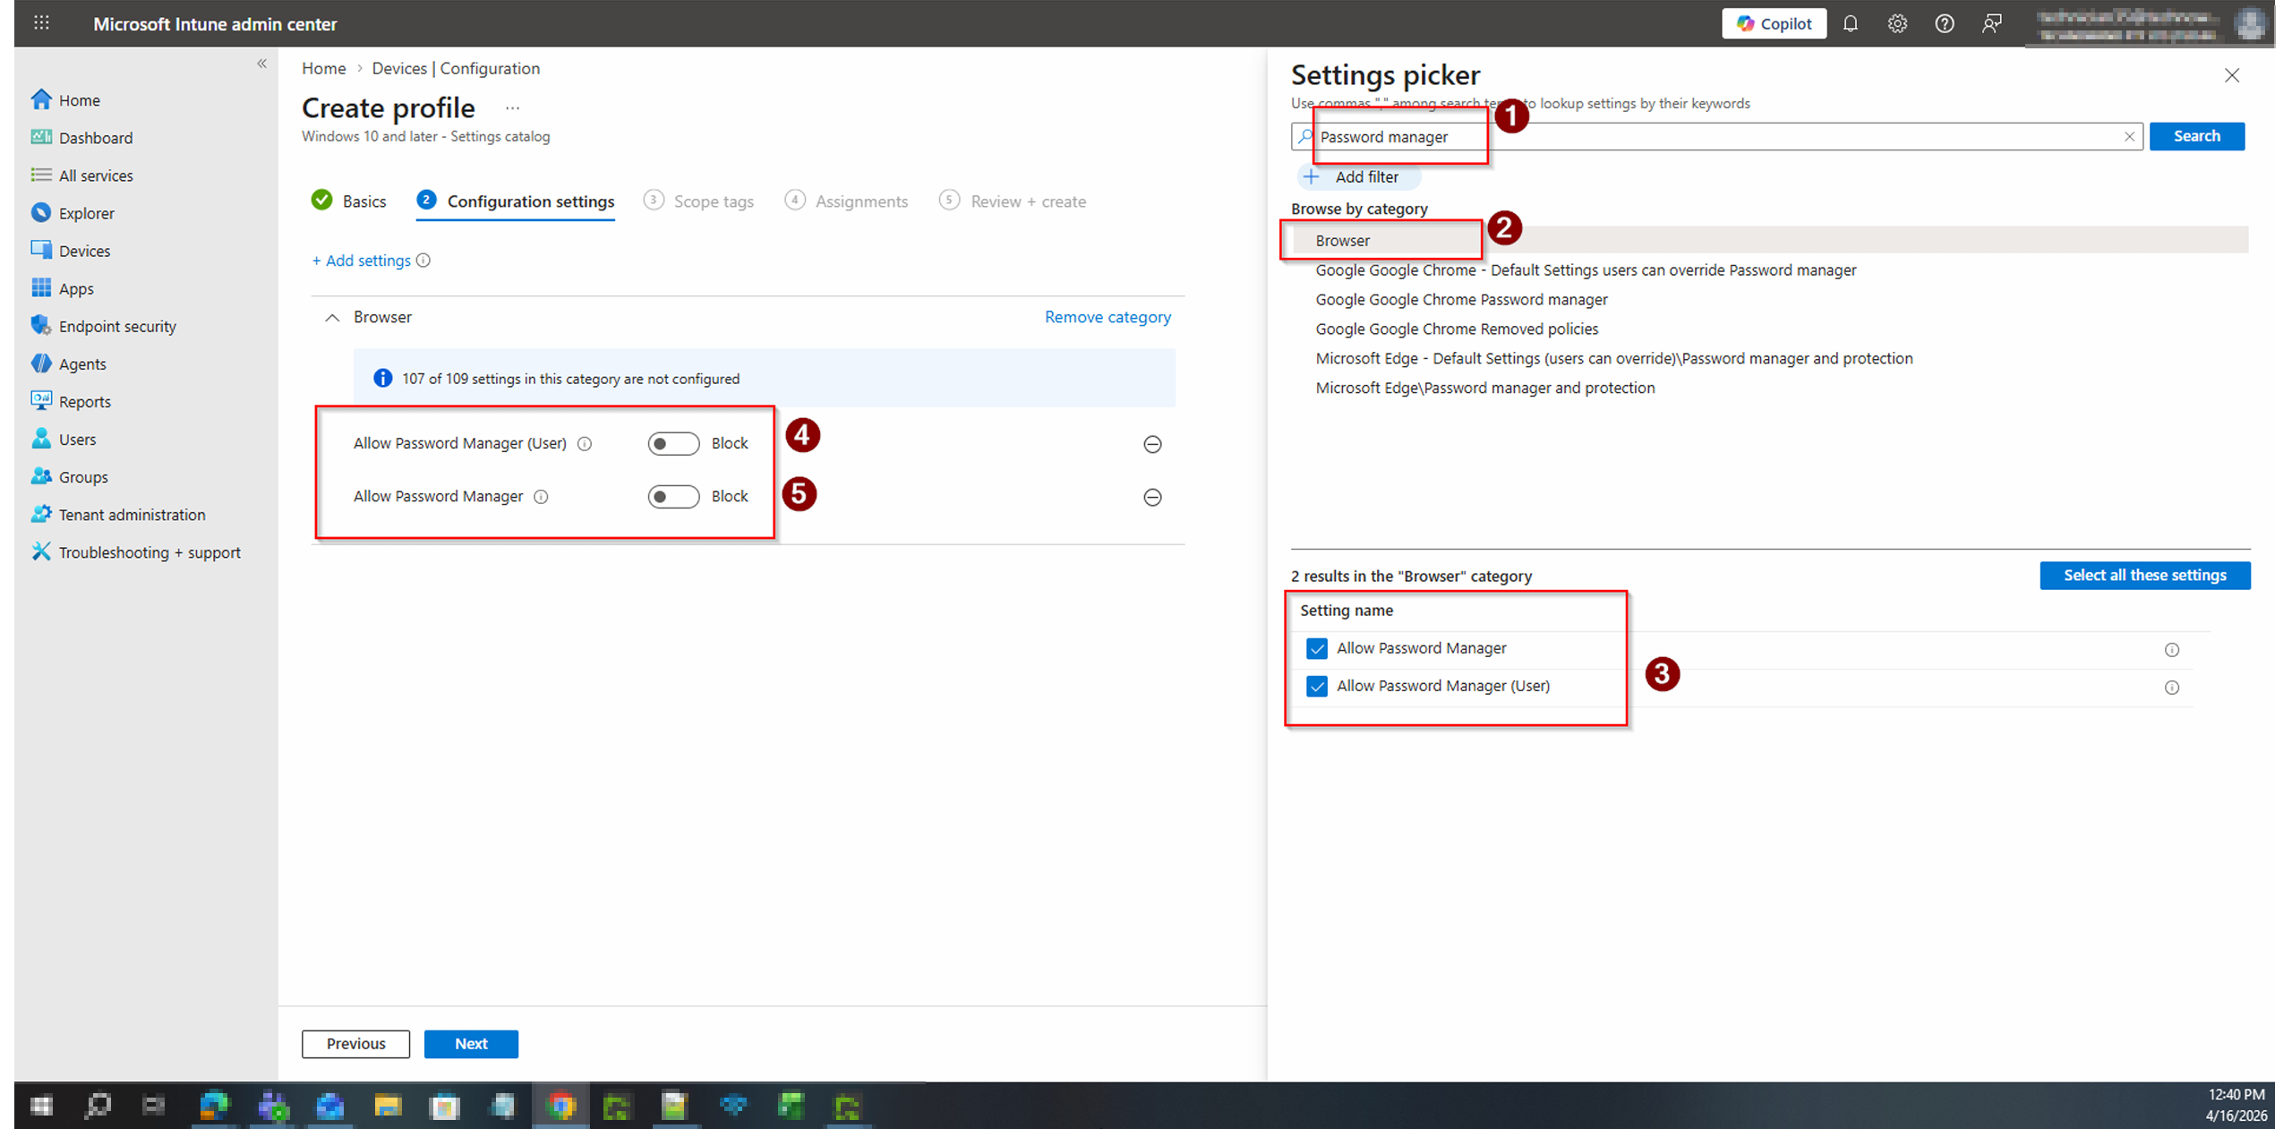Select Scope tags step
The height and width of the screenshot is (1137, 2292).
point(698,201)
